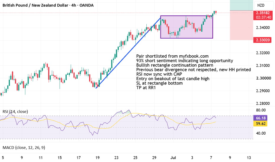Viewport: 275px width, 162px height.
Task: Select the blue trend line drawing
Action: 128,52
